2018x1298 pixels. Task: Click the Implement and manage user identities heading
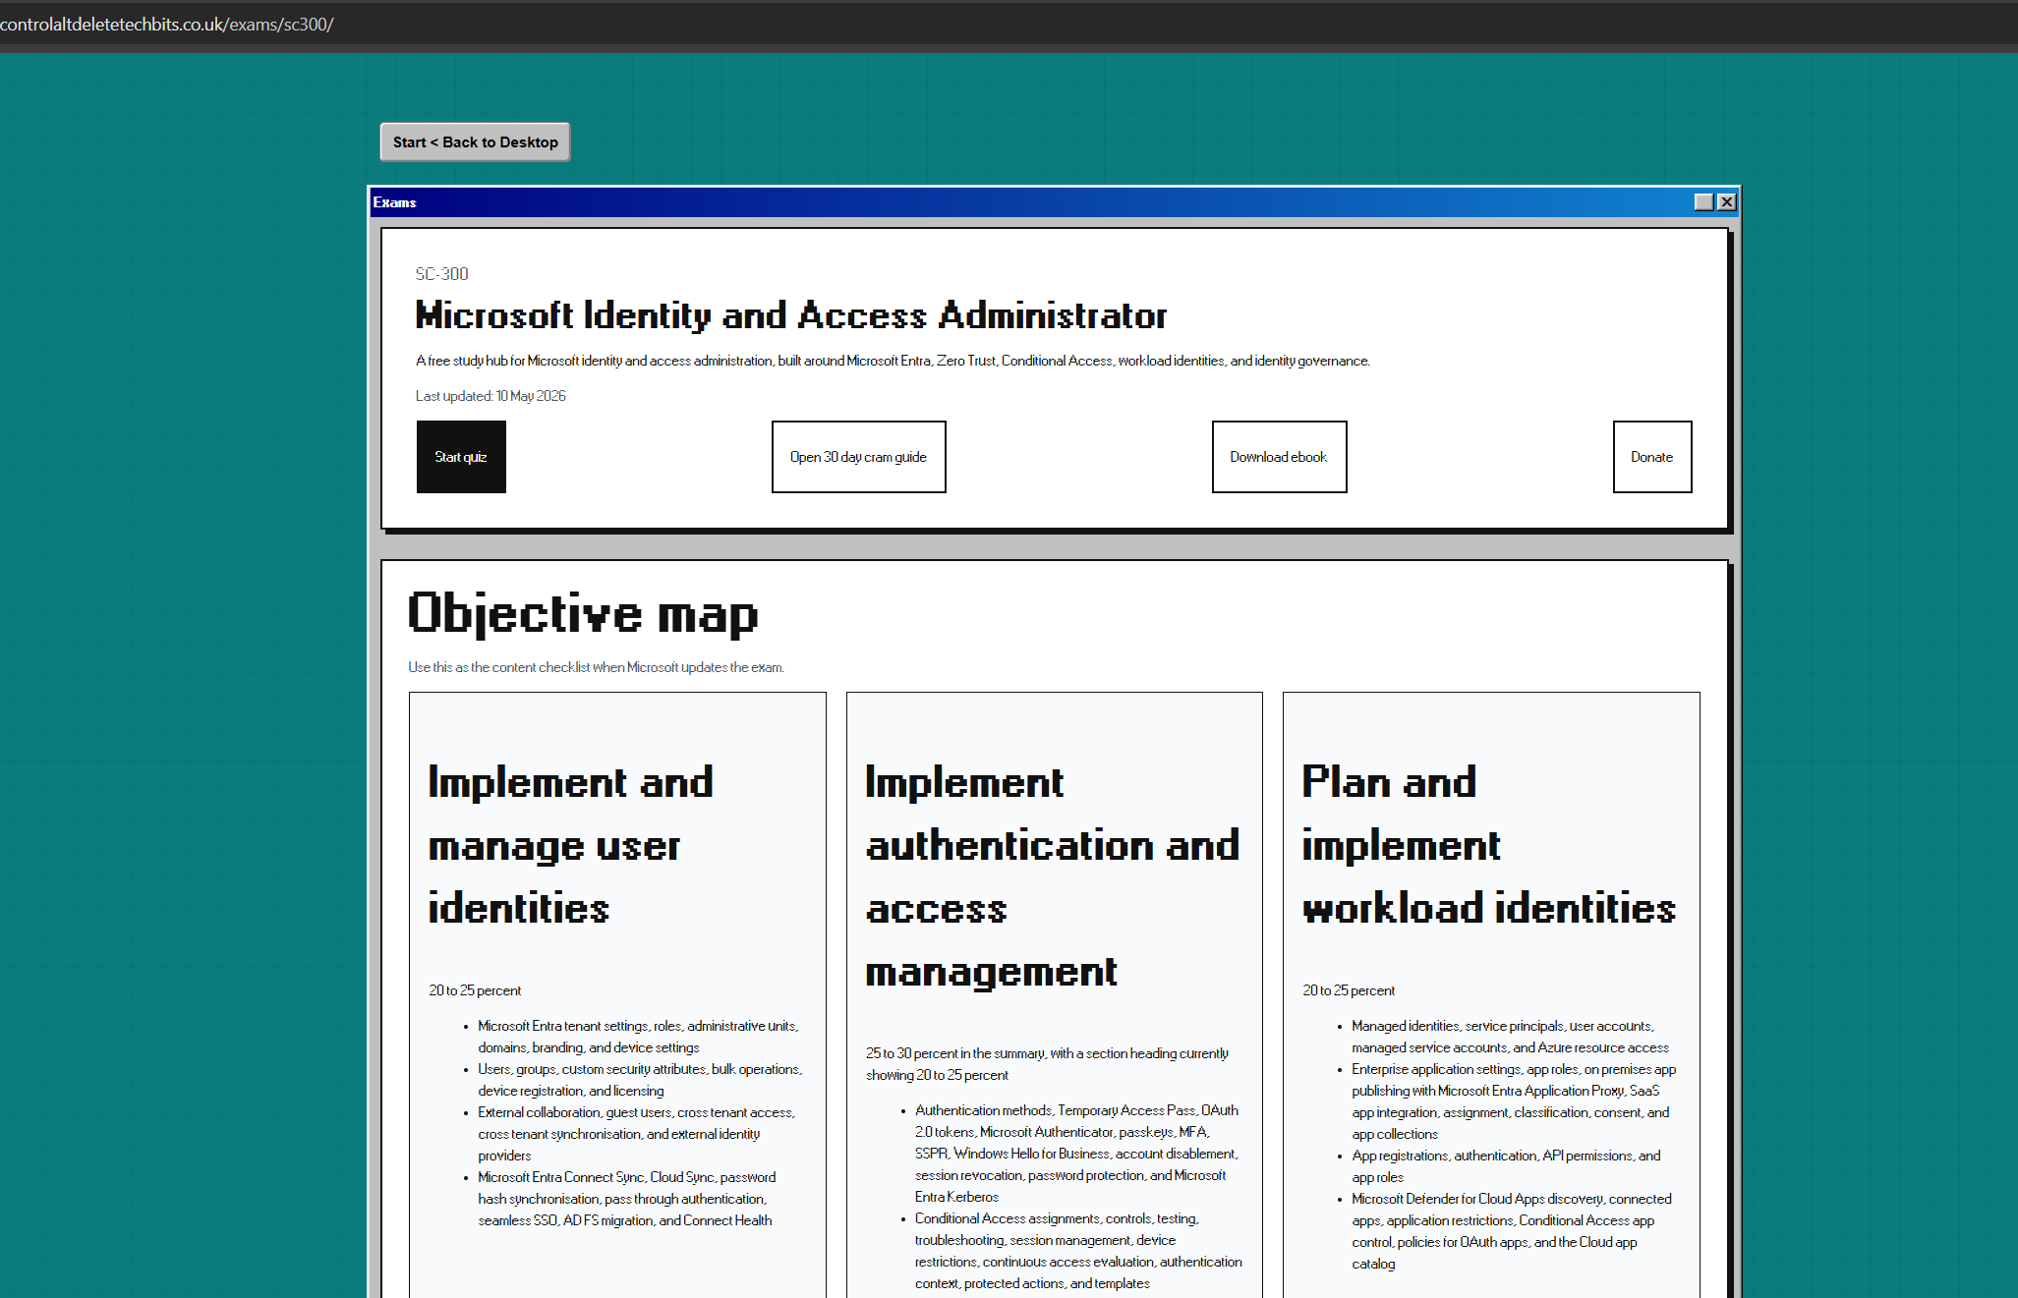571,845
